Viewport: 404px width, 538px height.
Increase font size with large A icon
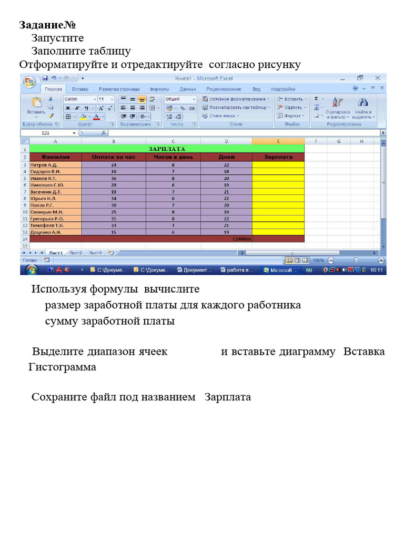(x=101, y=108)
